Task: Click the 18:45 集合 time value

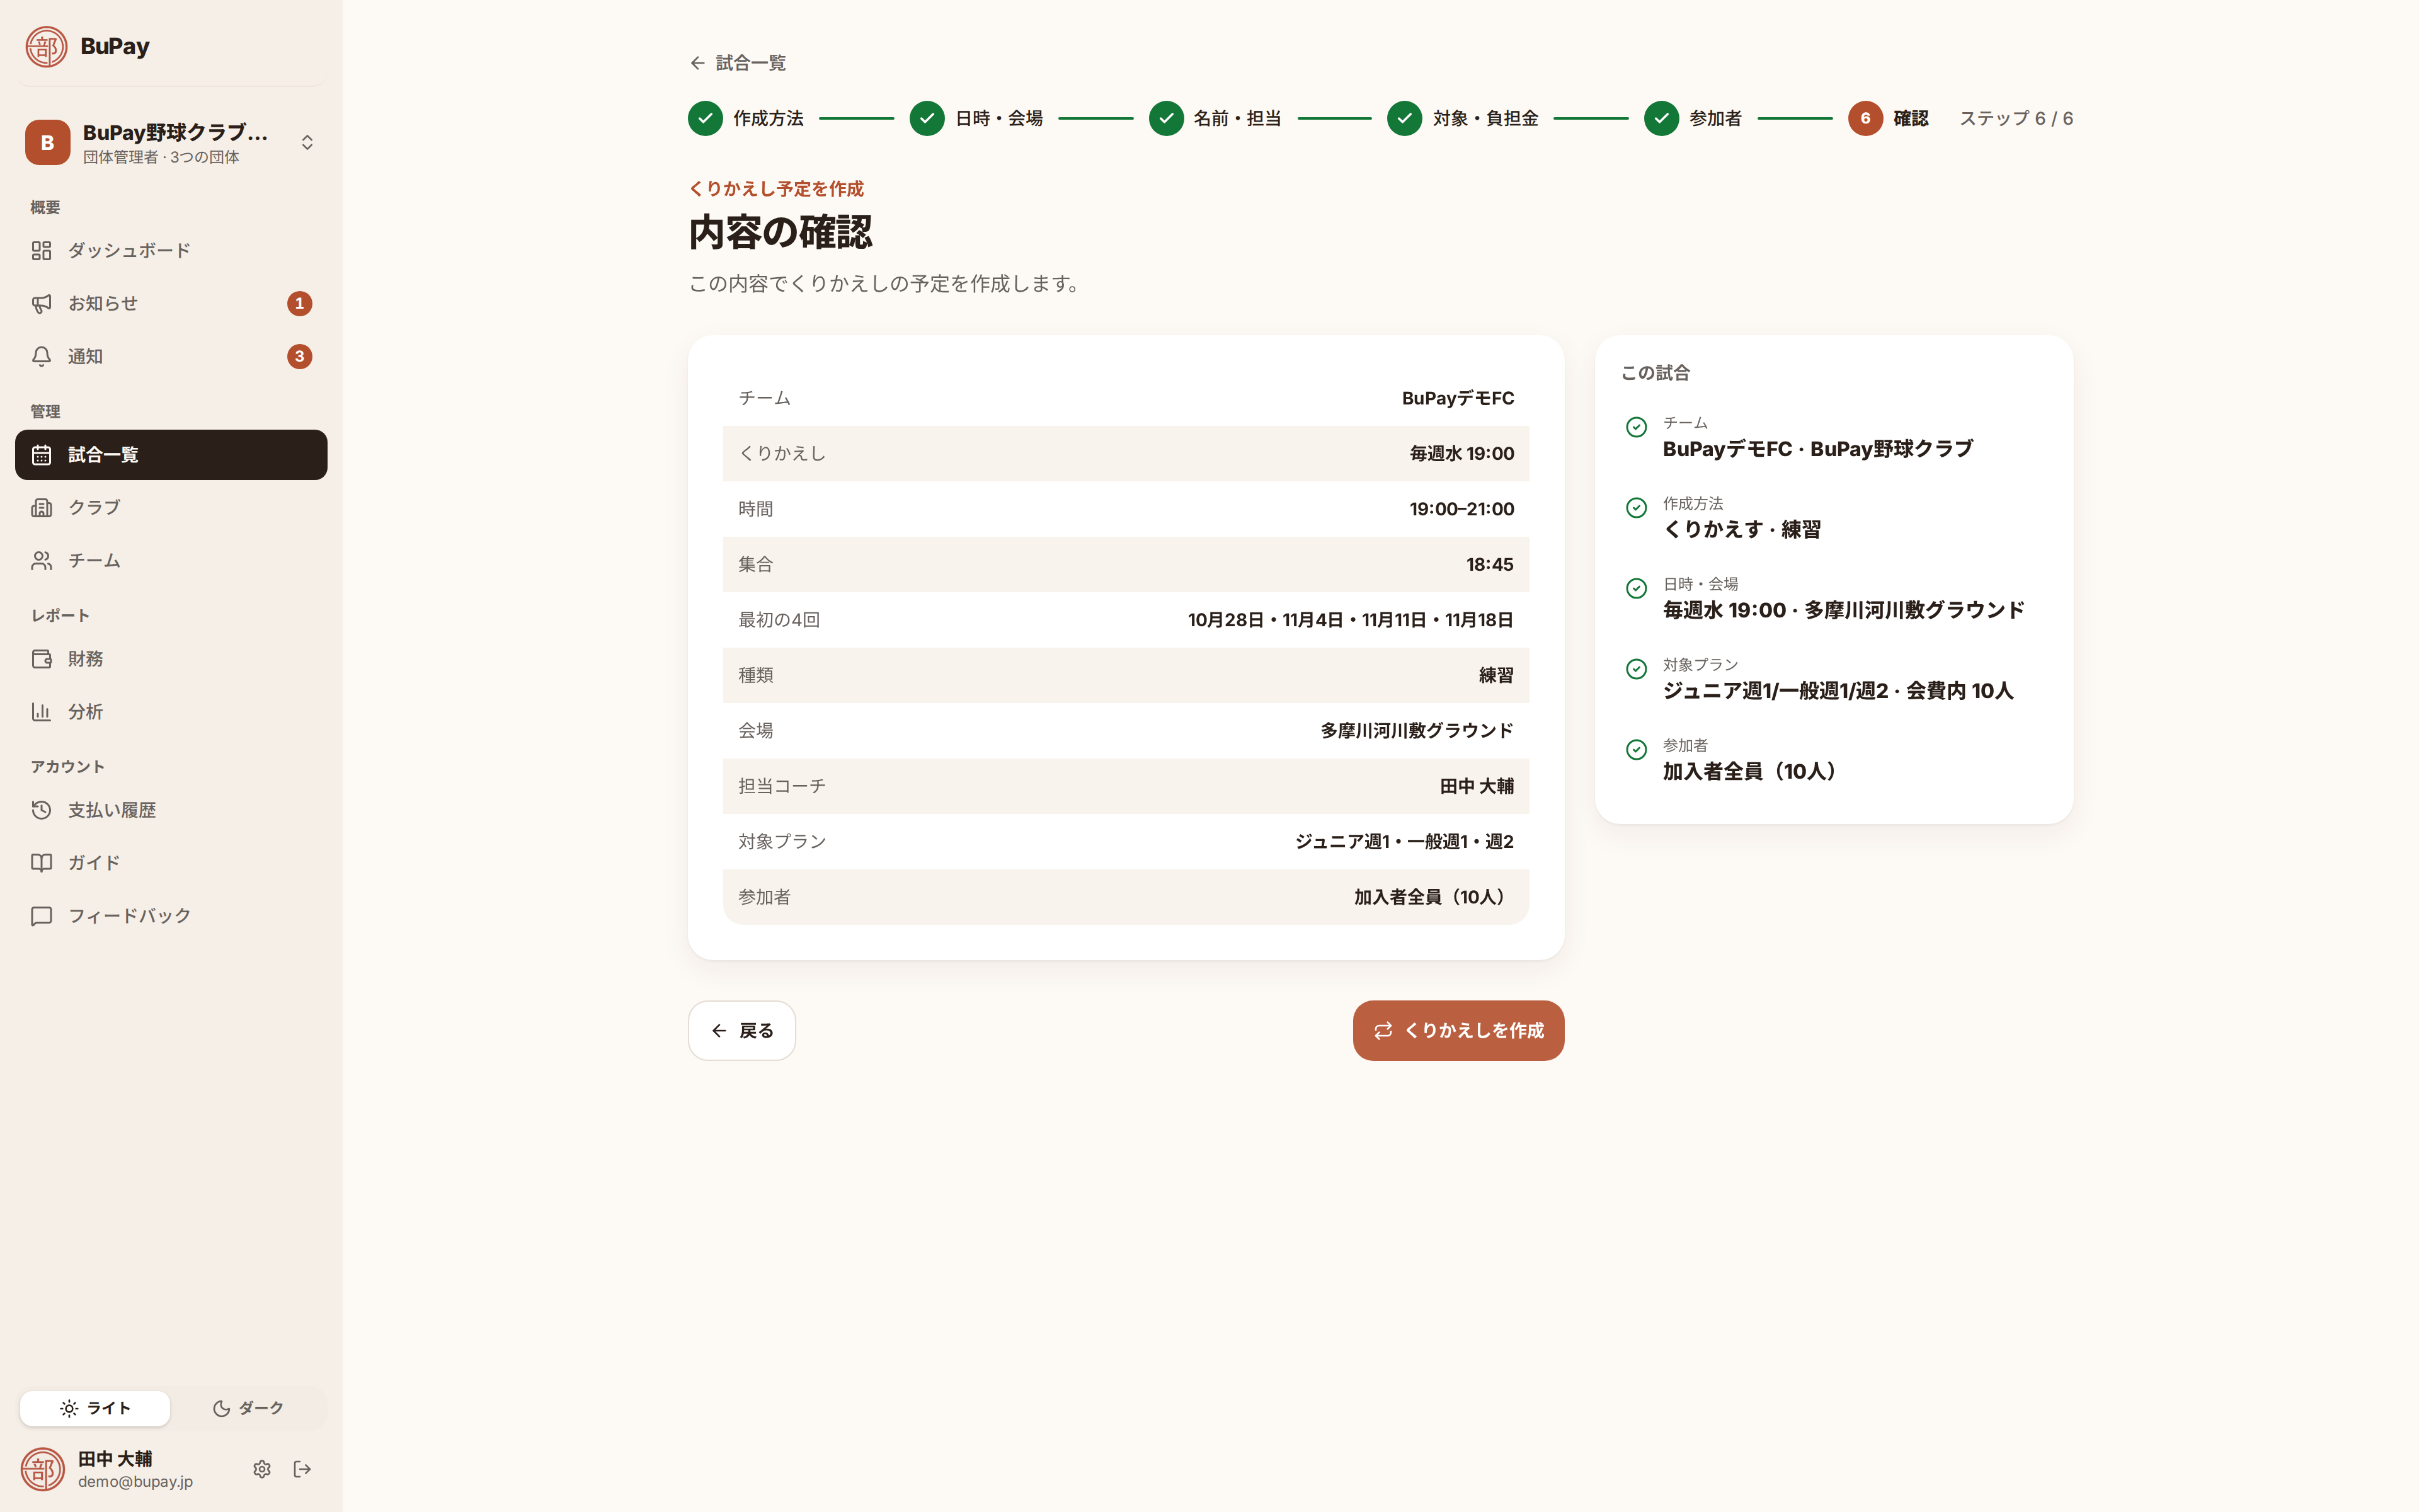Action: point(1489,565)
